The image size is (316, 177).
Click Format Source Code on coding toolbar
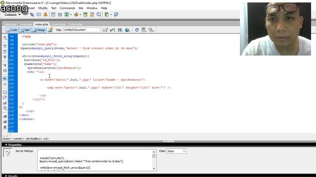point(5,127)
